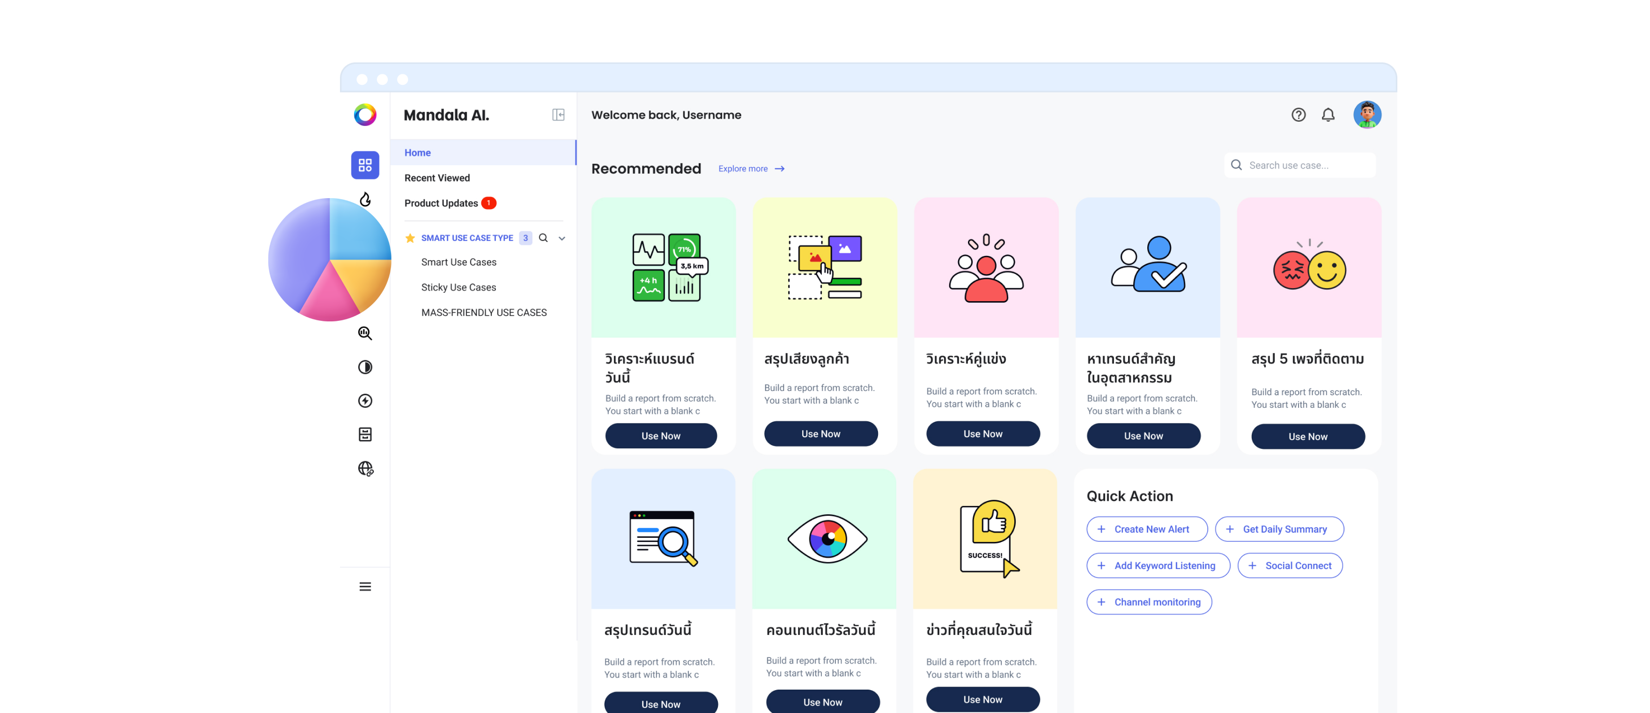Image resolution: width=1650 pixels, height=713 pixels.
Task: Click the help question mark icon
Action: coord(1299,114)
